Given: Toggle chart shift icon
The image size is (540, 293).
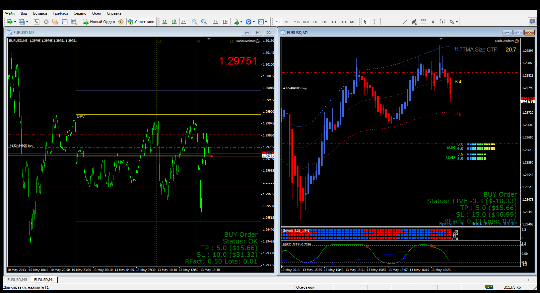Looking at the screenshot, I should (x=225, y=22).
